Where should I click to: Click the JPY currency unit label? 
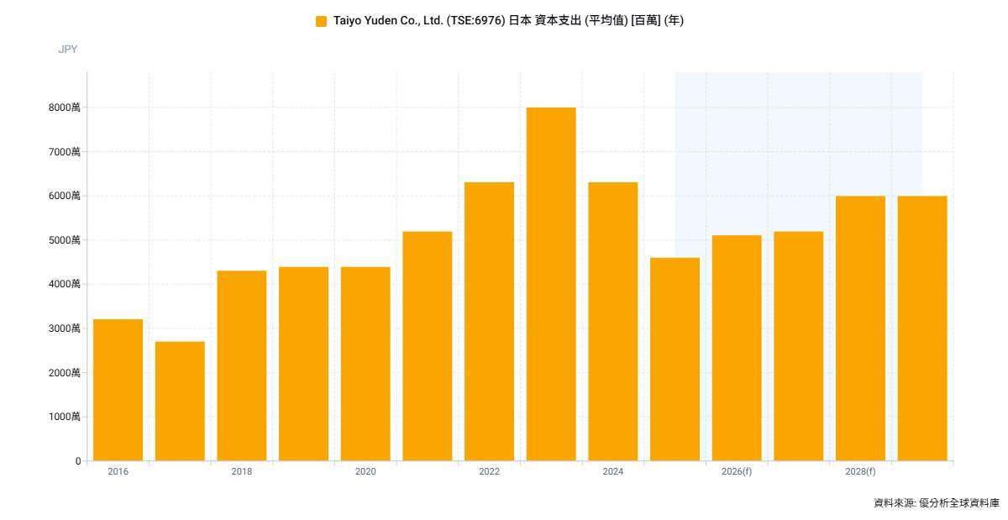pyautogui.click(x=67, y=50)
